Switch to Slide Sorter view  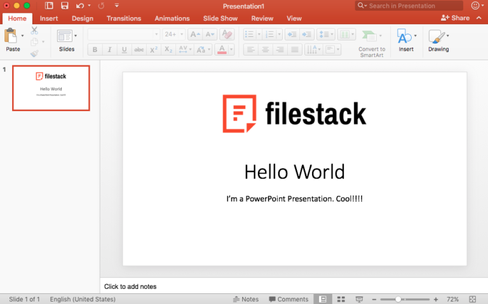pos(341,299)
